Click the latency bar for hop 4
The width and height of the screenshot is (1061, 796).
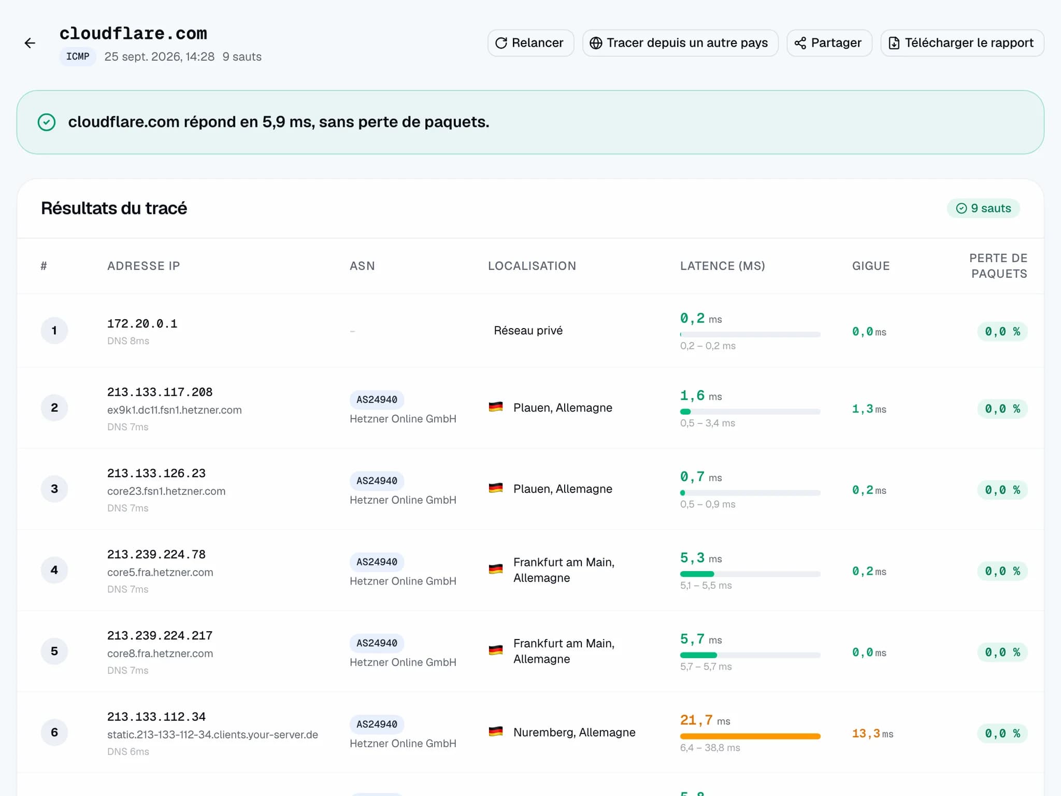click(x=750, y=574)
